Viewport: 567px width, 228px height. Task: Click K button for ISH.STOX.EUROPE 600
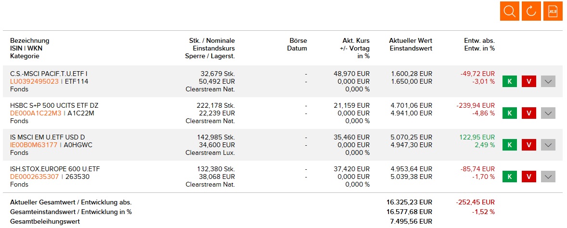[x=510, y=177]
